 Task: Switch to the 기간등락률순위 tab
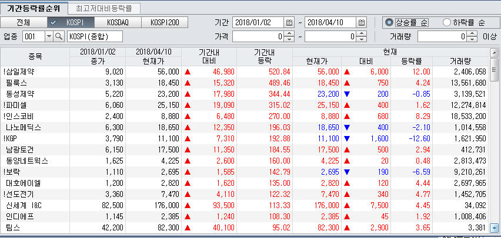coord(34,8)
